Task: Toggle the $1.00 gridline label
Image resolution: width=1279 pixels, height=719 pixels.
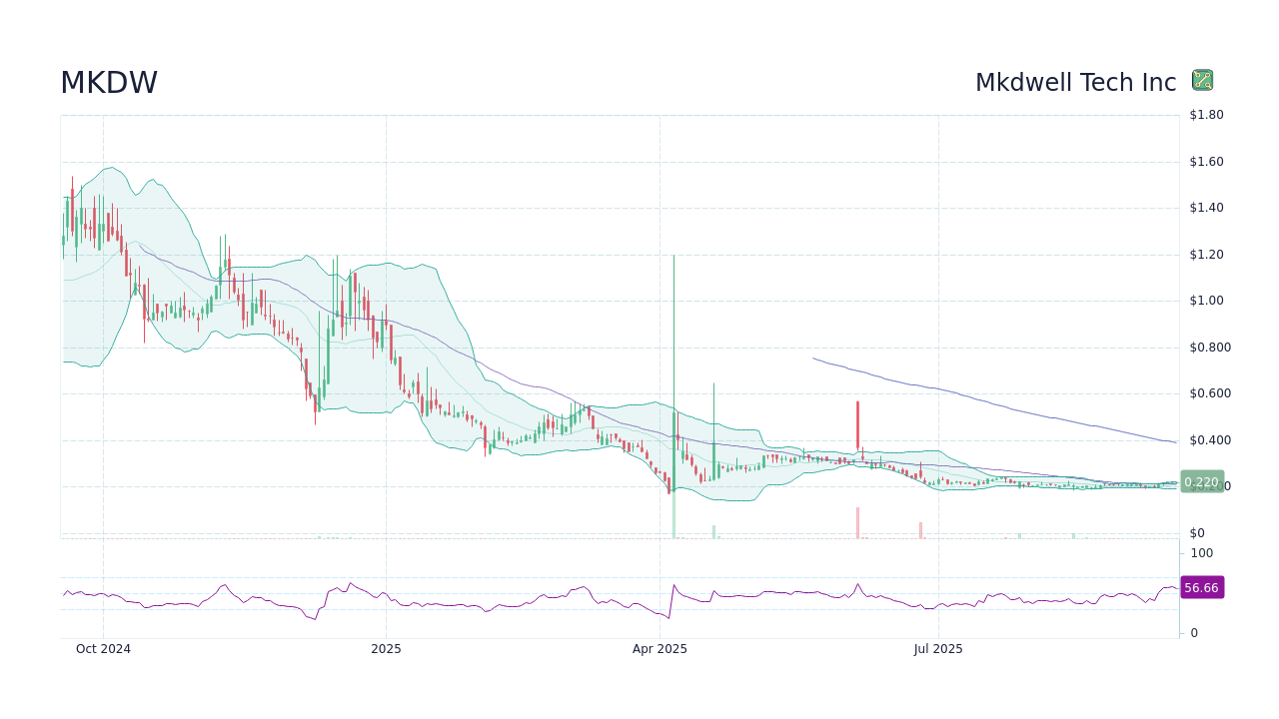Action: 1204,300
